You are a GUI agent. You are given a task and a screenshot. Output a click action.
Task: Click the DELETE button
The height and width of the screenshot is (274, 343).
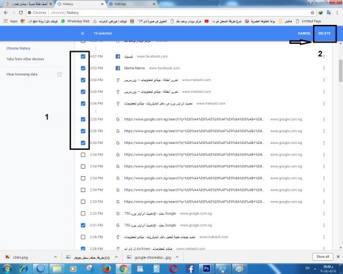point(325,34)
